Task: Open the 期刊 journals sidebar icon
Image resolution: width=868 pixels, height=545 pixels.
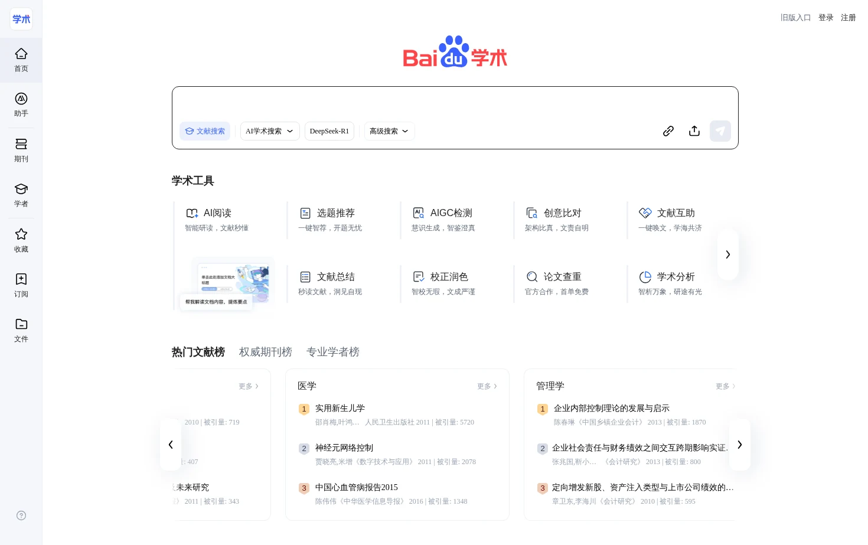Action: pos(21,151)
